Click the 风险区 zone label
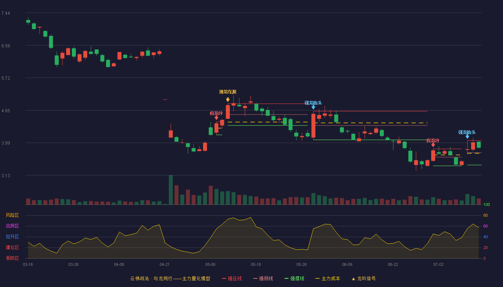Image resolution: width=503 pixels, height=287 pixels. pos(12,215)
